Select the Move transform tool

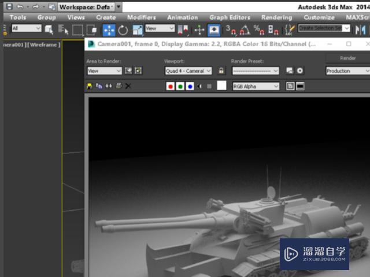109,29
